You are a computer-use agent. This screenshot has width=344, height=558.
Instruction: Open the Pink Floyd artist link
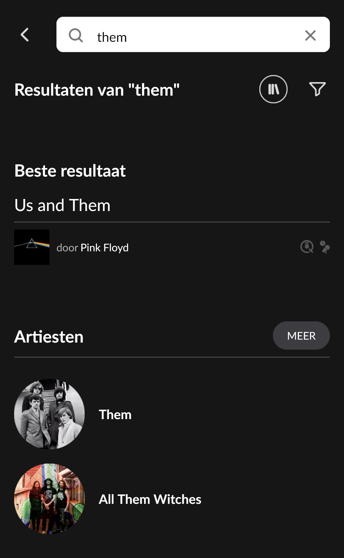click(105, 248)
